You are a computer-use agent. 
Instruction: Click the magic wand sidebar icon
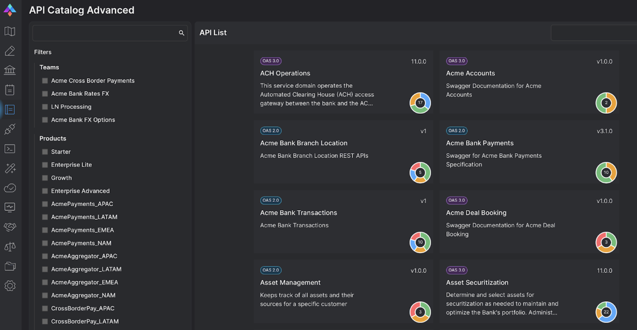point(10,168)
